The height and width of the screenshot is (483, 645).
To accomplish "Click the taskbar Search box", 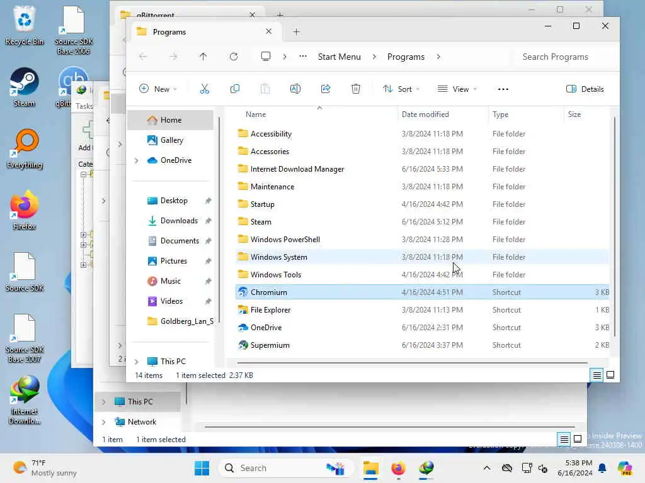I will [287, 468].
